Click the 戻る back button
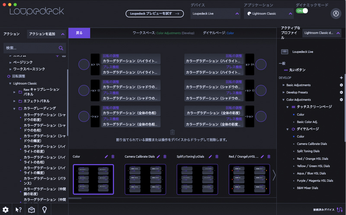The width and height of the screenshot is (346, 215). coord(79,33)
